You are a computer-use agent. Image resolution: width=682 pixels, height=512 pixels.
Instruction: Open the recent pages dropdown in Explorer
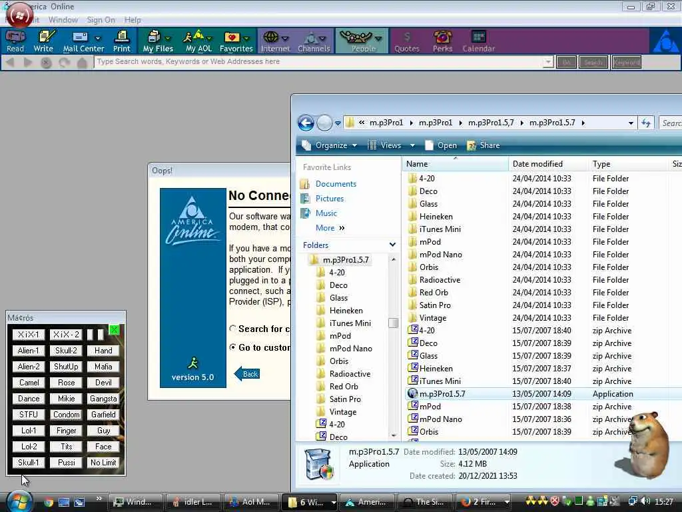pyautogui.click(x=338, y=123)
